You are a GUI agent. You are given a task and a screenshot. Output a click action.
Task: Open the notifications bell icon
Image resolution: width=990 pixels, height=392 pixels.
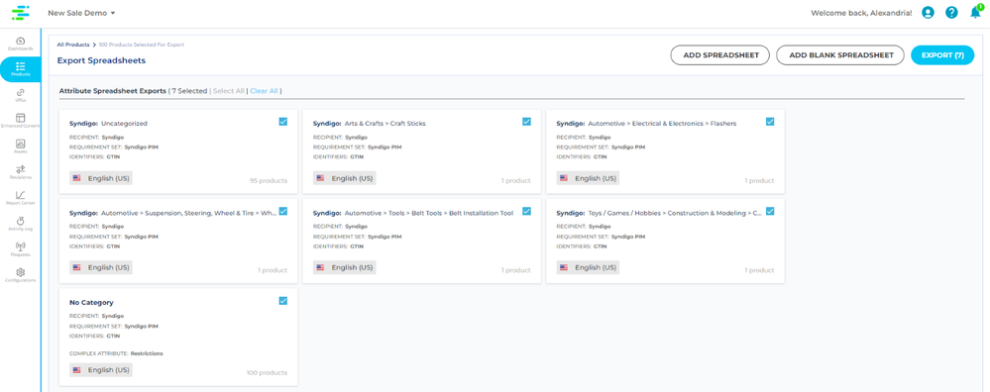pos(975,13)
